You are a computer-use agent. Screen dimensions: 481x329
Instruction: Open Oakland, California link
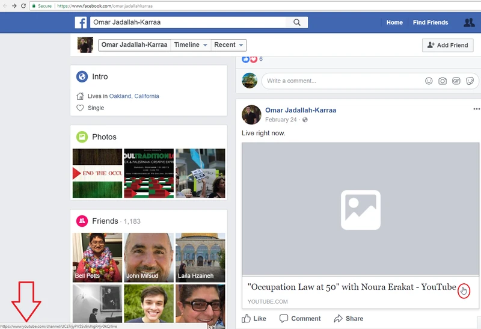tap(134, 96)
